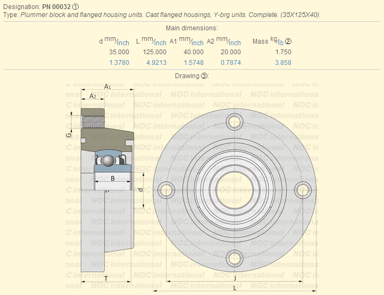Click the designation text PN 00032
Screen dimensions: 384x295
(x=56, y=7)
